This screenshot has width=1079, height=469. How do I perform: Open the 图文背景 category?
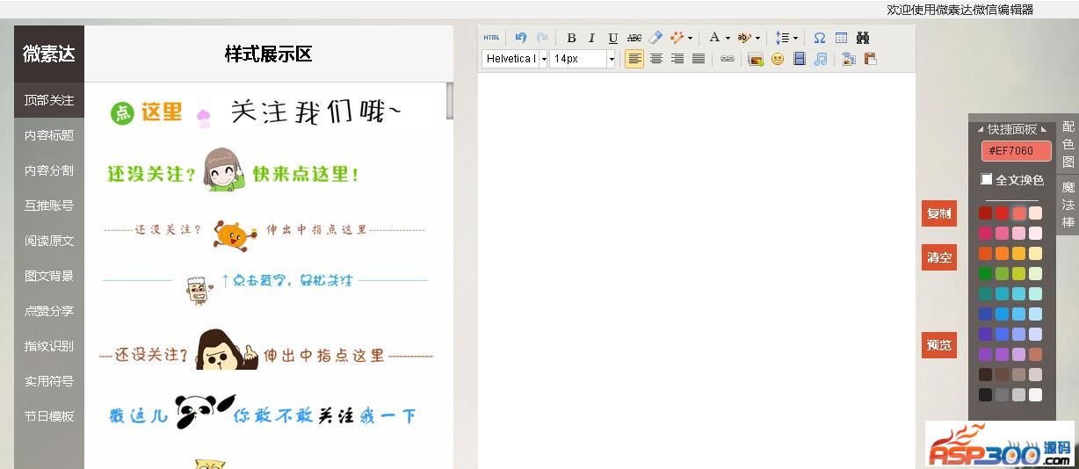pos(49,276)
